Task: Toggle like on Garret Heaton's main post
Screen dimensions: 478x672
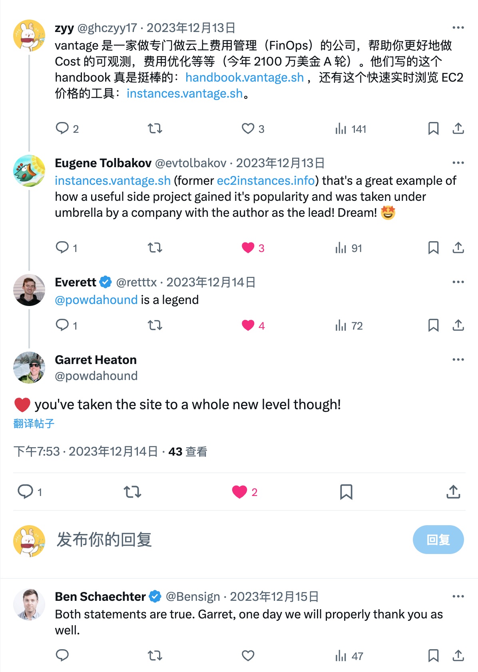Action: (x=240, y=492)
